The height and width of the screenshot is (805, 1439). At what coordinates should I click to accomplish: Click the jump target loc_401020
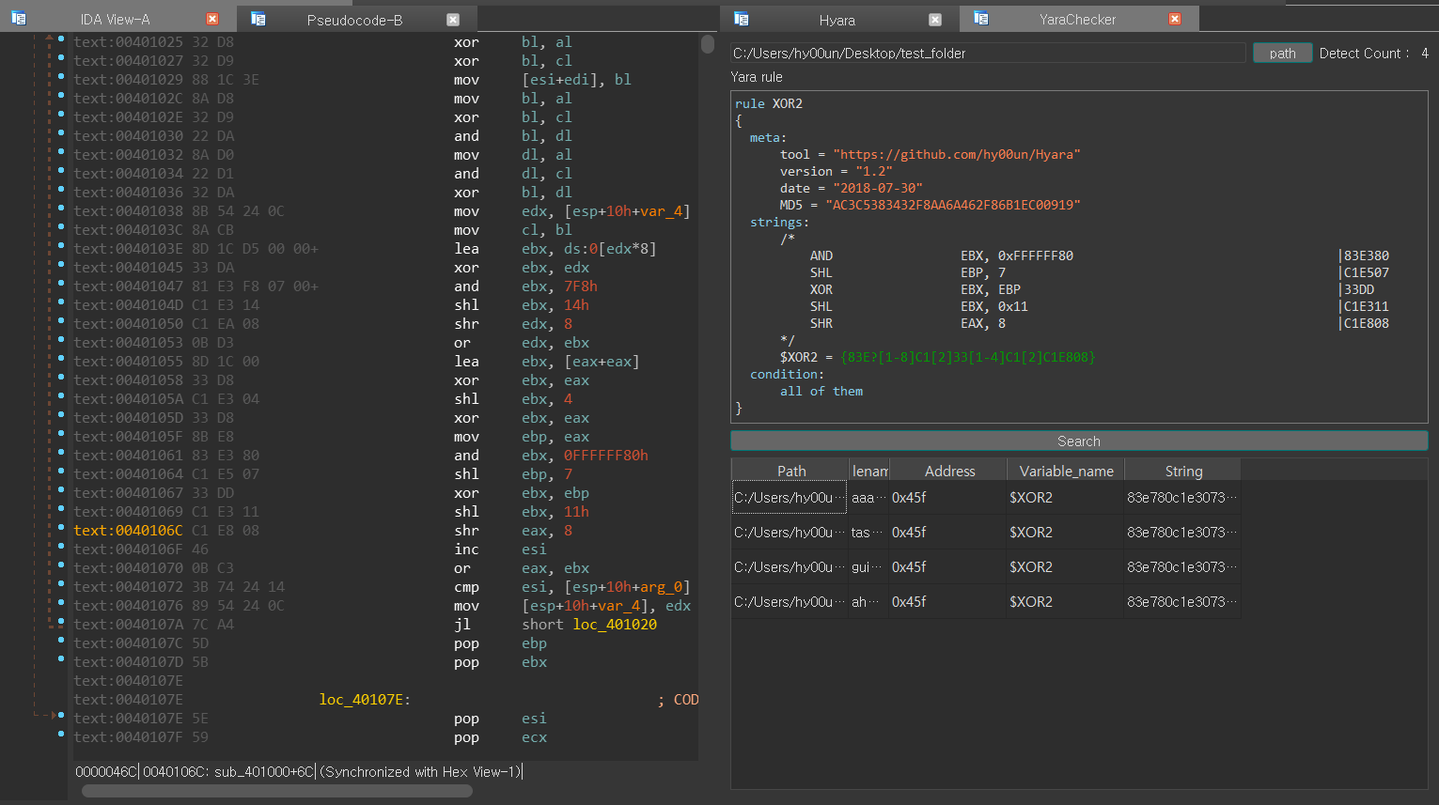615,625
